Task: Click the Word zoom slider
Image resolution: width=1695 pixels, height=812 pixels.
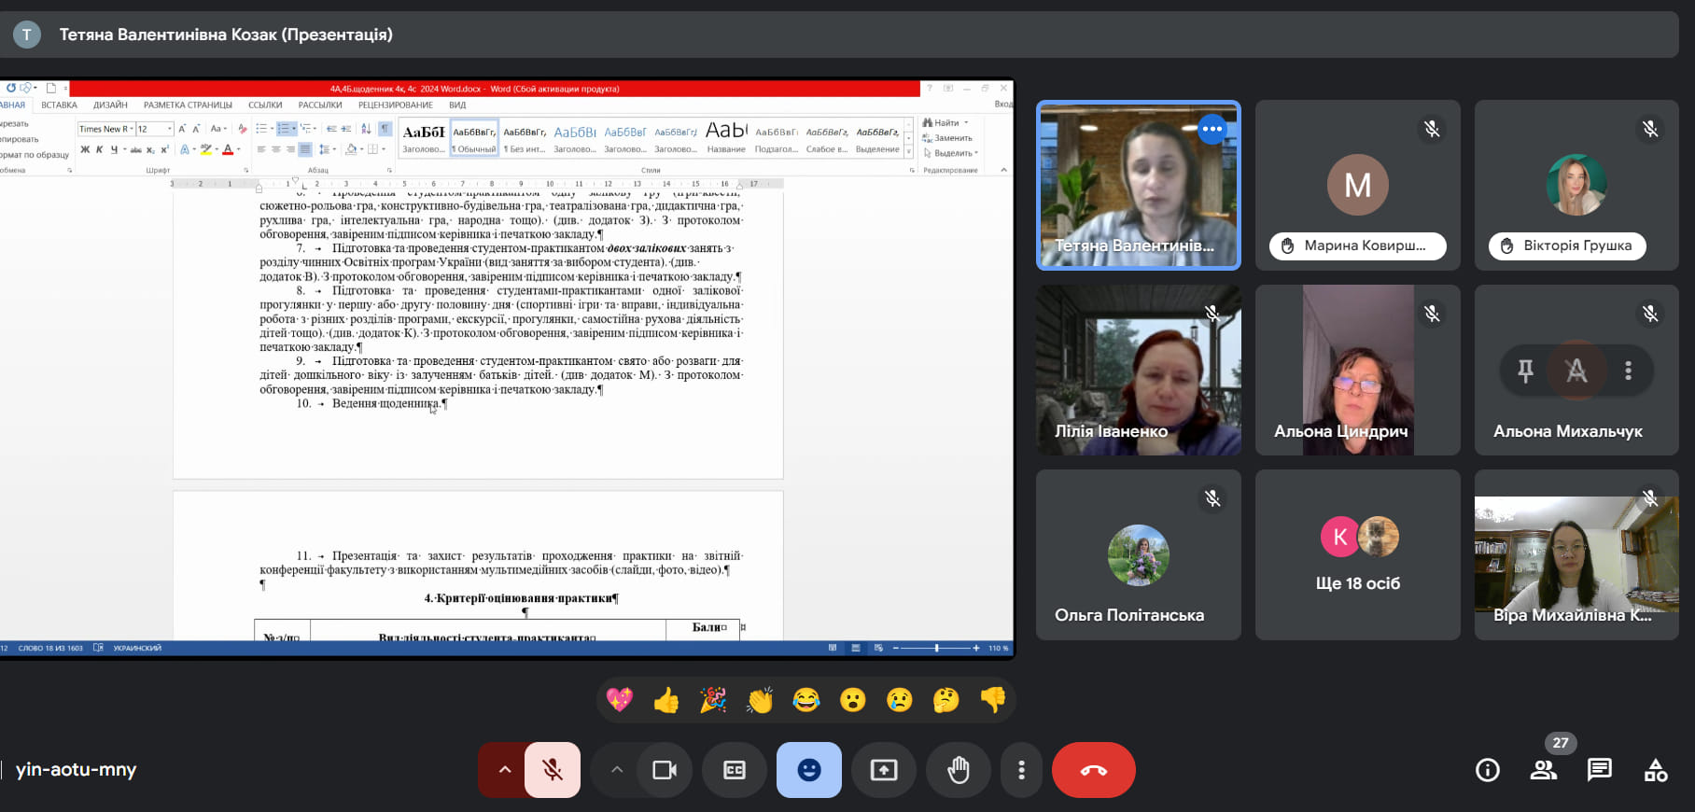Action: 936,648
